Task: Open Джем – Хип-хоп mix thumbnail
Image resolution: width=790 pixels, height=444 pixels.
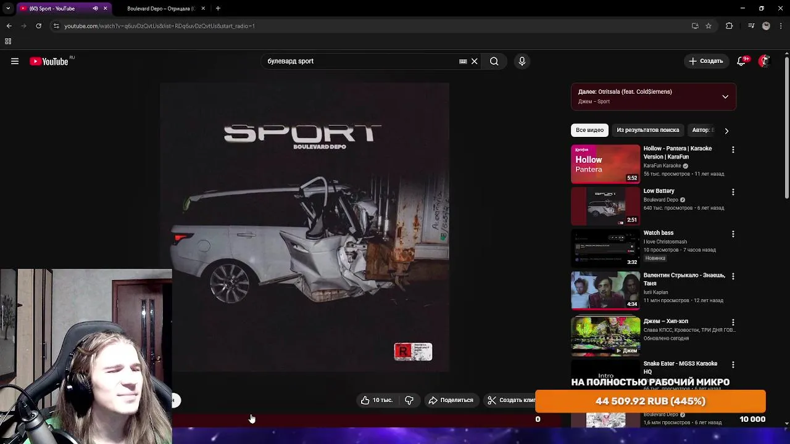Action: click(x=605, y=336)
